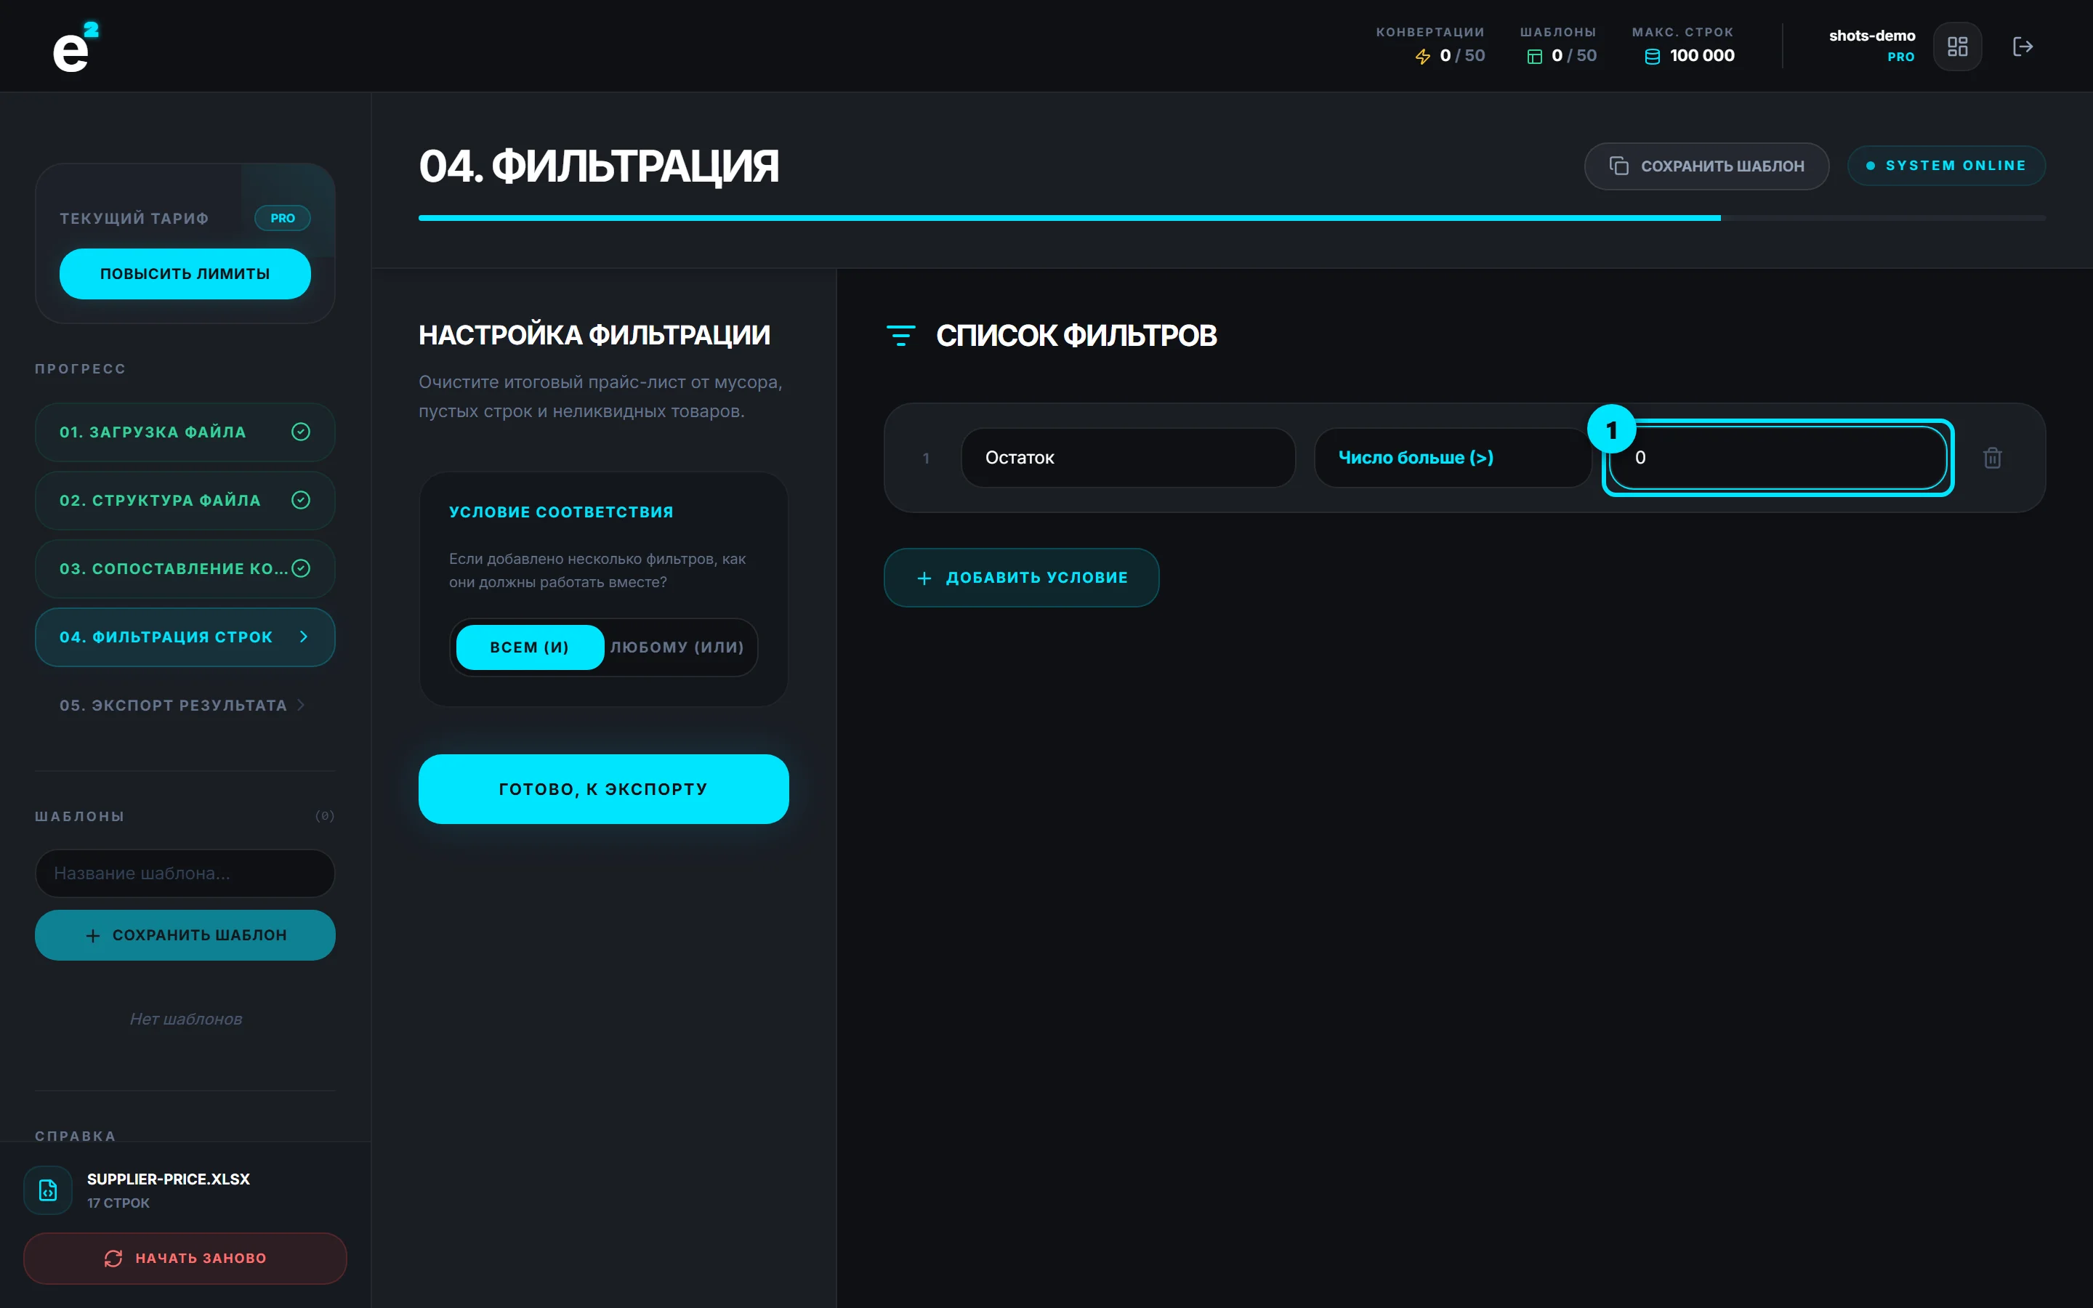Focus the Название шаблона input field
The height and width of the screenshot is (1308, 2093).
(x=185, y=873)
